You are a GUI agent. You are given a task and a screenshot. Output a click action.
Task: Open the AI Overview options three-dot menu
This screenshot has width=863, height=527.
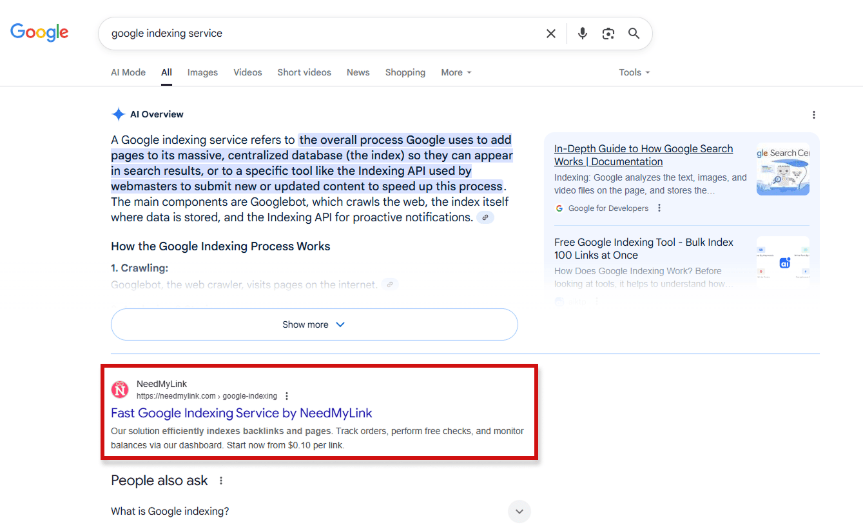click(x=814, y=114)
